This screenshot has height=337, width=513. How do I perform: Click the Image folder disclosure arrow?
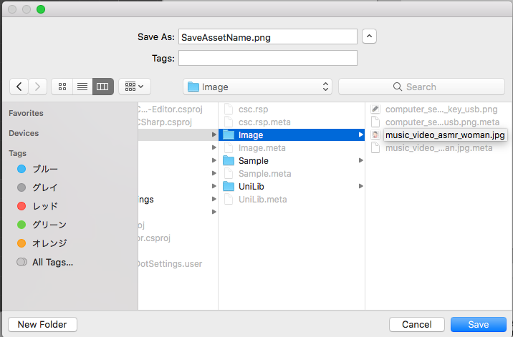tap(360, 135)
